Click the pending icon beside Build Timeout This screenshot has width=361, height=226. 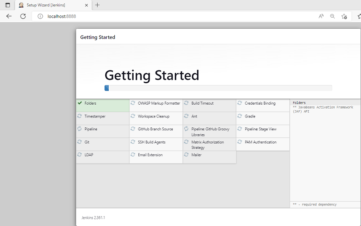[x=186, y=103]
